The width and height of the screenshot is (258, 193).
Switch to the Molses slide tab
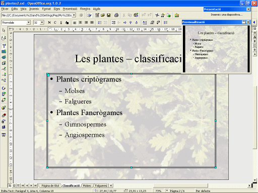87,185
